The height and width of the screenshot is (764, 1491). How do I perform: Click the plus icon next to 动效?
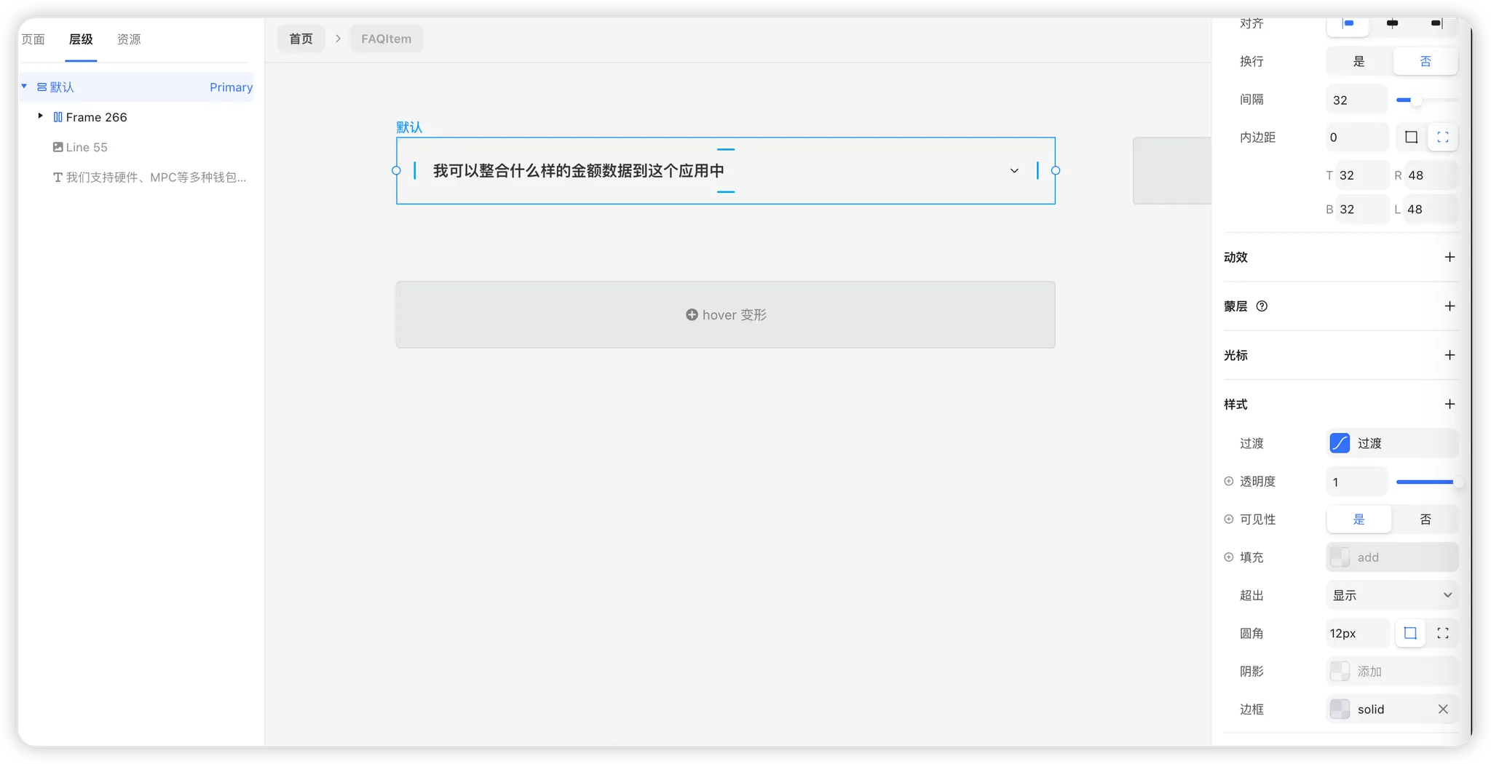[x=1450, y=257]
